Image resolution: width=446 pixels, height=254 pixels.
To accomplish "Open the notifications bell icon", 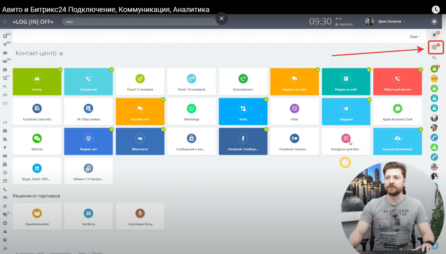I will tap(434, 35).
